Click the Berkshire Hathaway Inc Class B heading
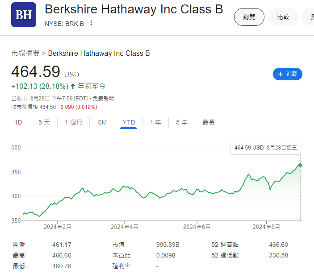Screen dimensions: 314x274 pyautogui.click(x=134, y=9)
